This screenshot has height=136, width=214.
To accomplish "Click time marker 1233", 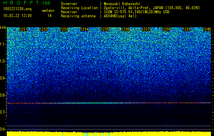I will [x=64, y=29].
